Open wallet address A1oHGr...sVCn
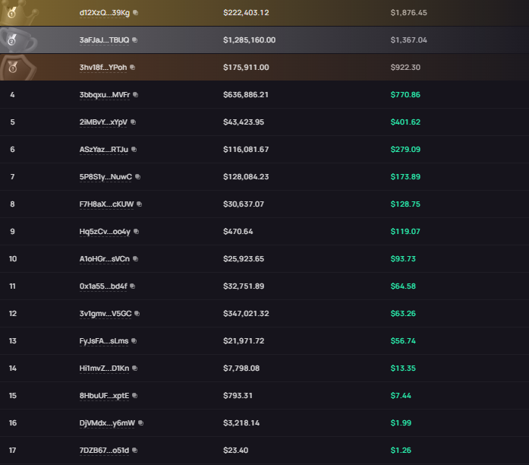This screenshot has width=529, height=465. pos(105,259)
